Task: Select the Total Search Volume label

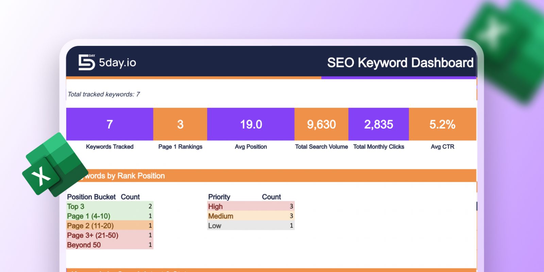Action: 321,147
